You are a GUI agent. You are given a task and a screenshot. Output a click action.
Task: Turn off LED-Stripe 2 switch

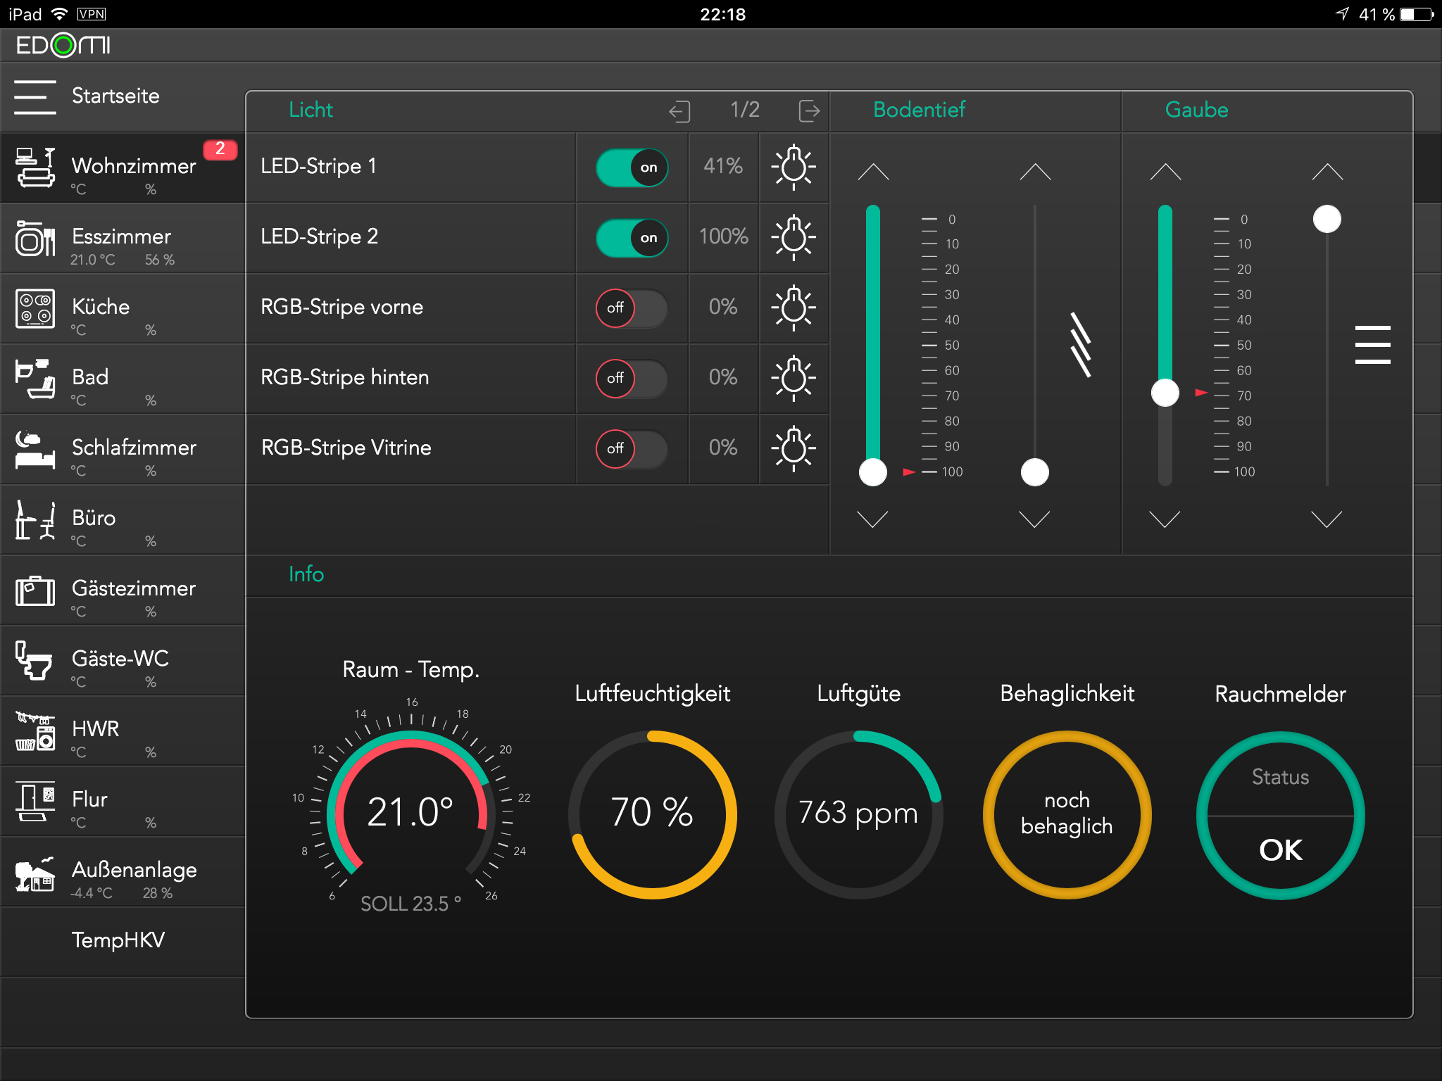coord(632,238)
